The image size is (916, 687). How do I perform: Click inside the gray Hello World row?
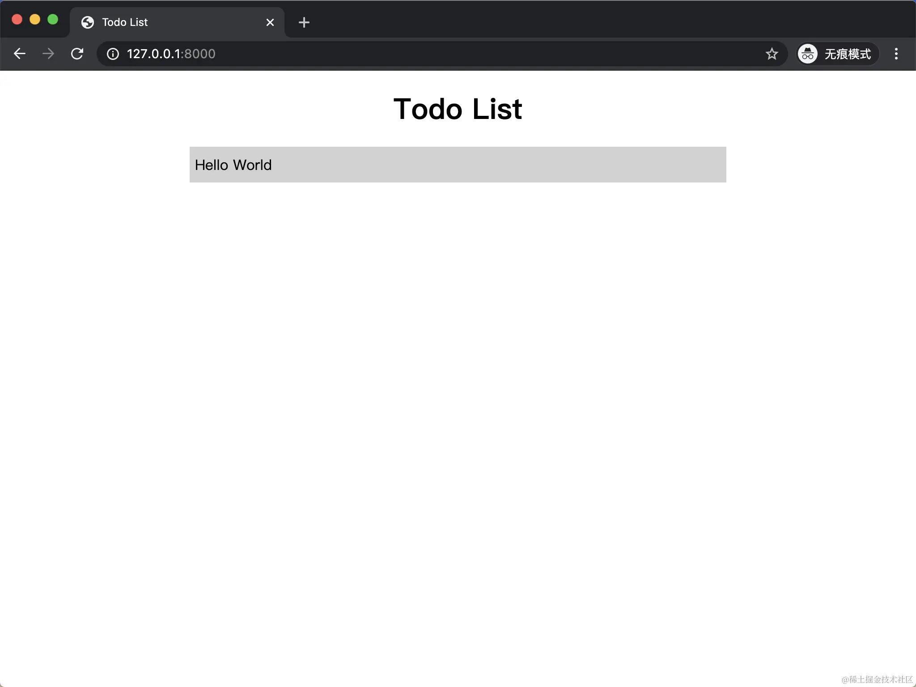(x=492, y=165)
